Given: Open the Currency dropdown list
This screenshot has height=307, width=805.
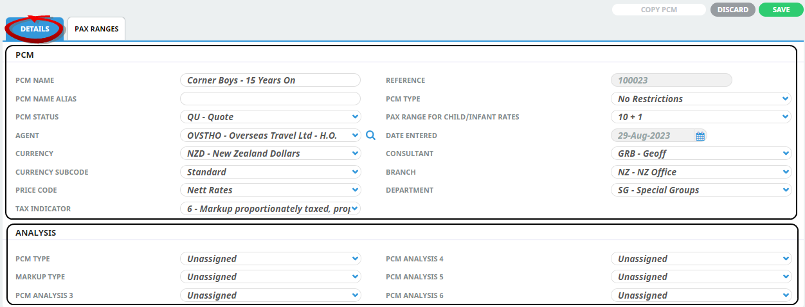Looking at the screenshot, I should [x=270, y=153].
